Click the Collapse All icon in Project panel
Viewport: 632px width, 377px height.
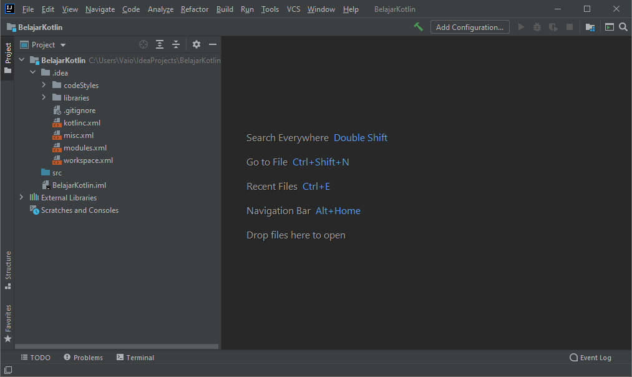point(175,44)
